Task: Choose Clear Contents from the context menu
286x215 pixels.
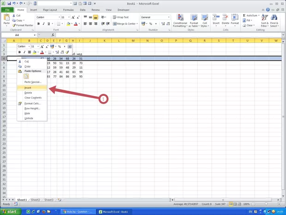Action: tap(32, 98)
